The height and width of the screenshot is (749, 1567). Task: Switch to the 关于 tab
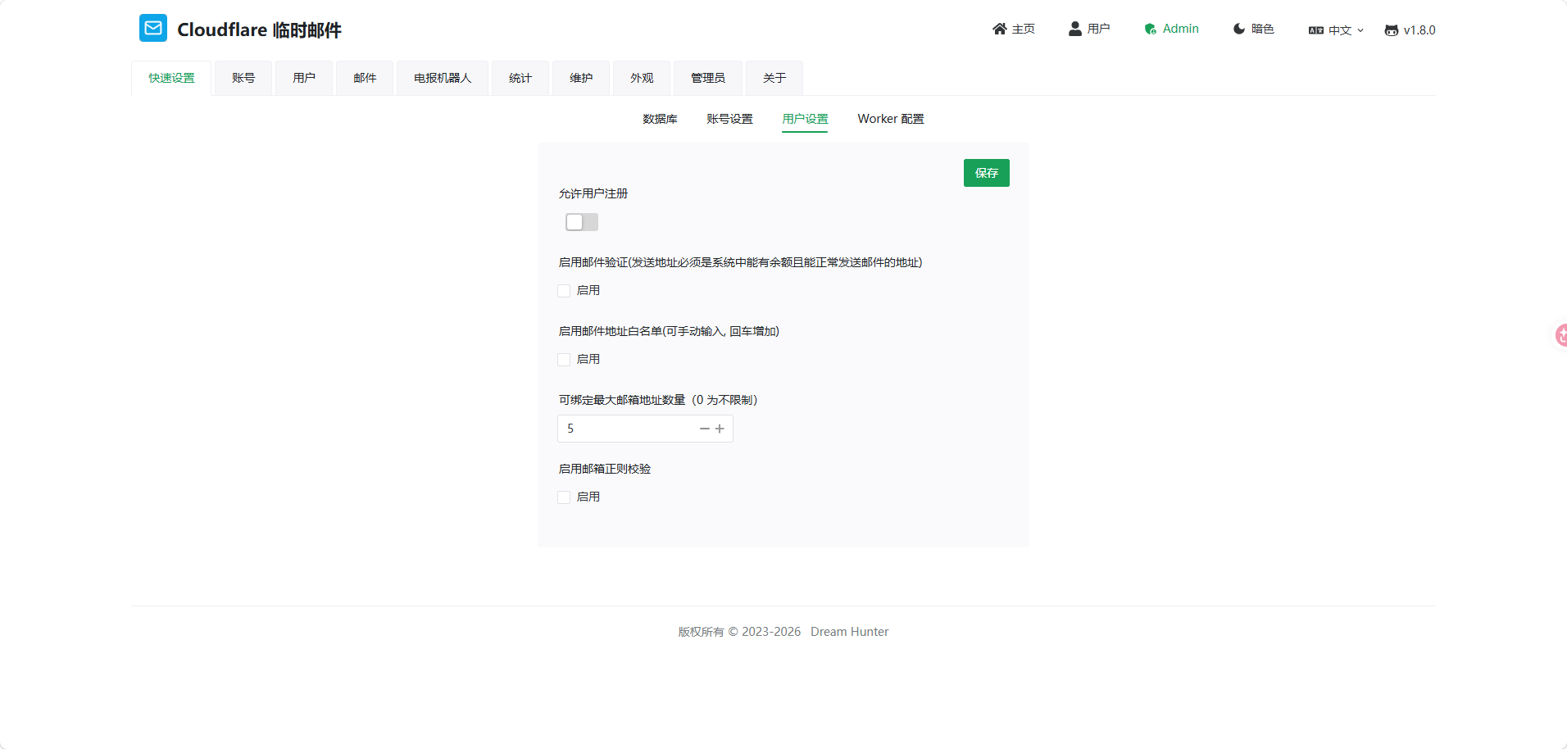coord(774,78)
